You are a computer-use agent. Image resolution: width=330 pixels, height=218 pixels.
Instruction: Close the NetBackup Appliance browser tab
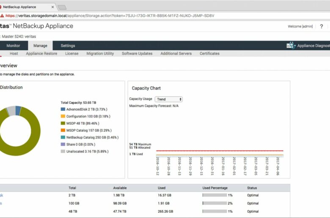tap(52, 7)
